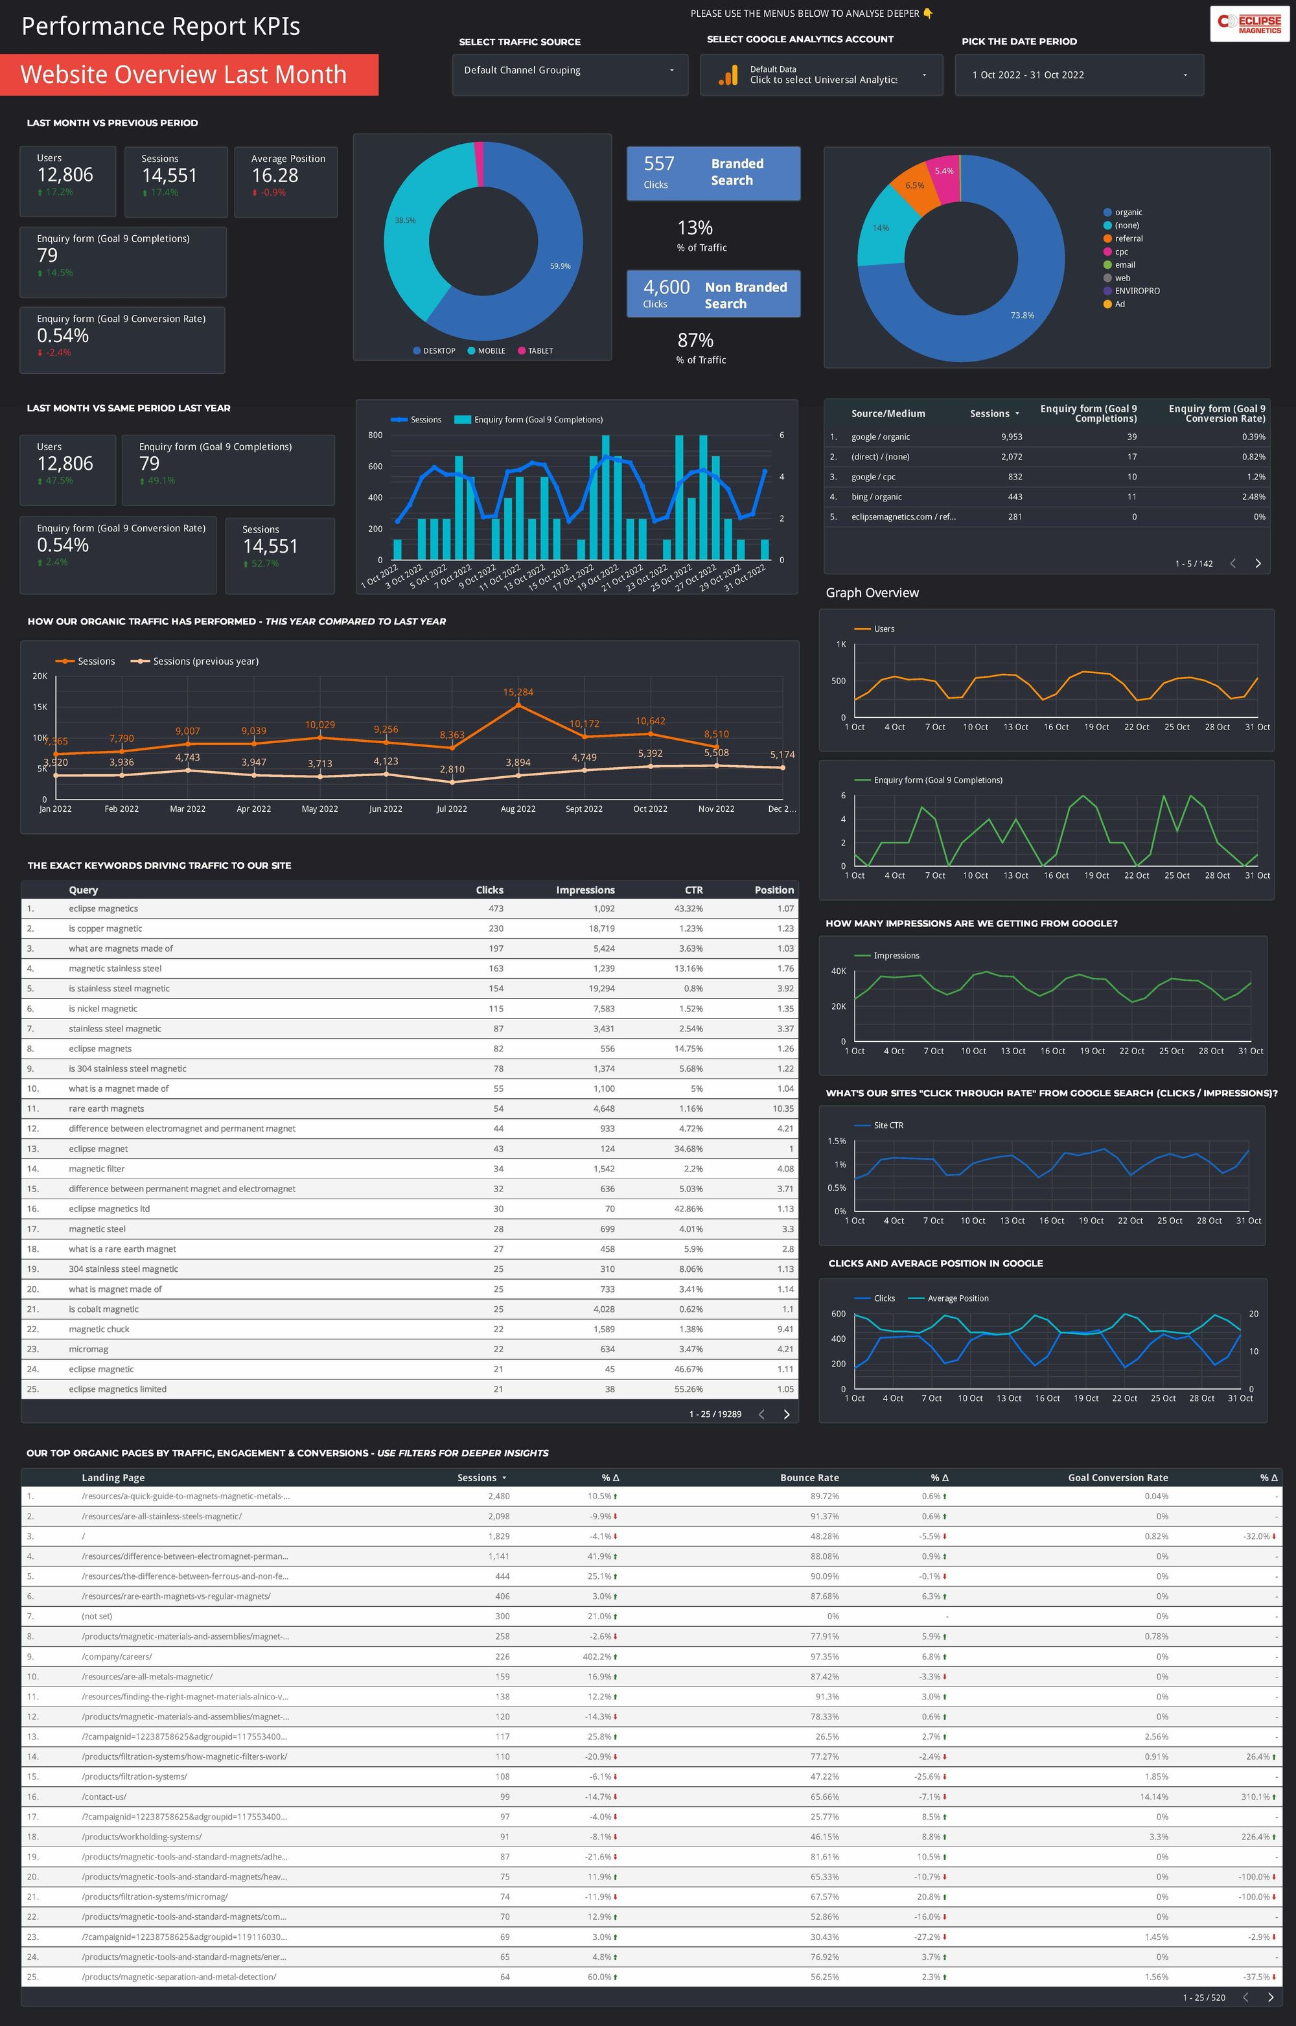Screen dimensions: 1296x2026
Task: Click Enquiry form completions legend in bar chart
Action: tap(529, 420)
